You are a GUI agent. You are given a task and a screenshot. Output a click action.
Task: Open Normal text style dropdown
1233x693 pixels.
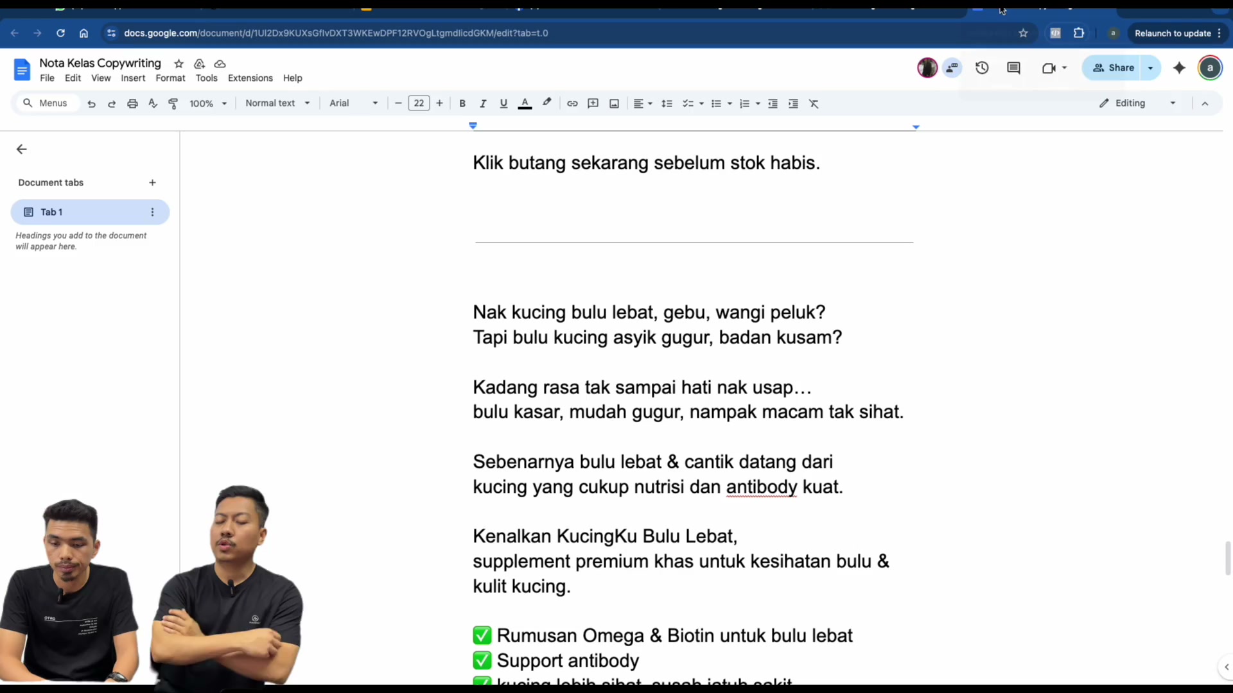[x=277, y=103]
